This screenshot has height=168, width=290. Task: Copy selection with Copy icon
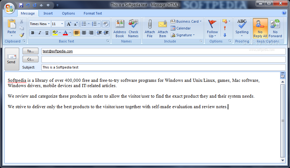click(22, 28)
